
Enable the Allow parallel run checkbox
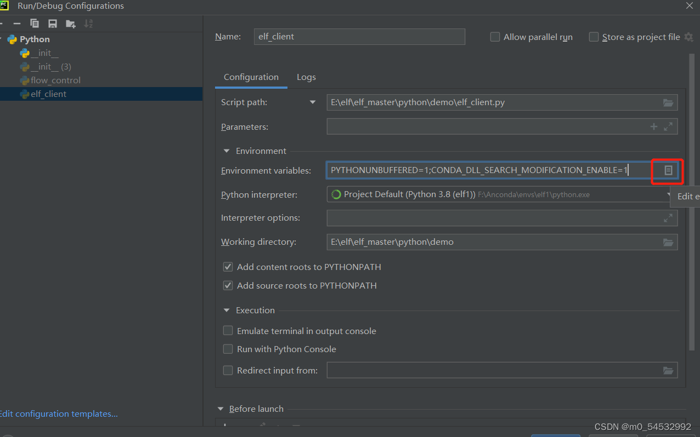[495, 37]
